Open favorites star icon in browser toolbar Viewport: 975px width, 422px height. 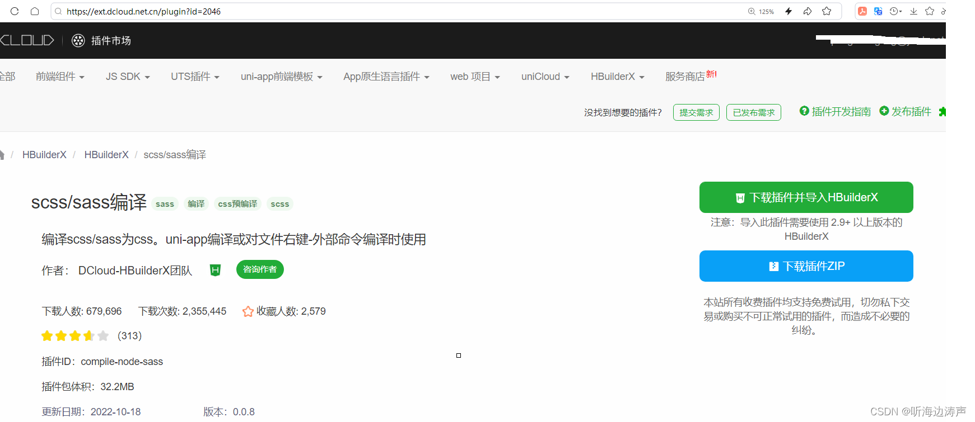pyautogui.click(x=930, y=11)
